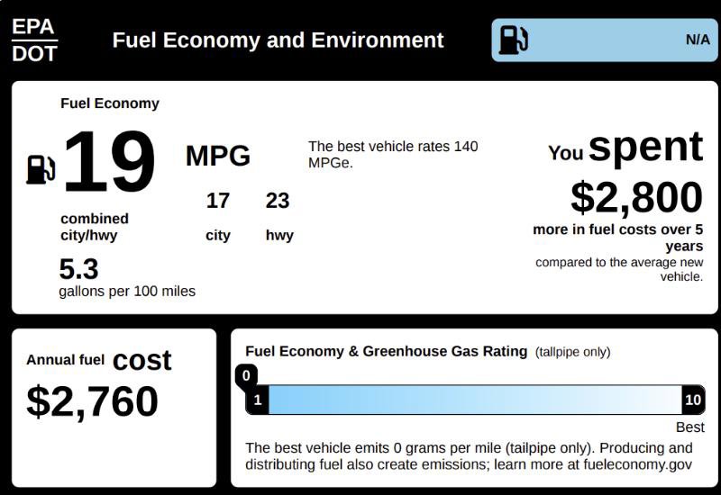This screenshot has height=495, width=721.
Task: Click the EPA DOT logo
Action: pyautogui.click(x=34, y=40)
